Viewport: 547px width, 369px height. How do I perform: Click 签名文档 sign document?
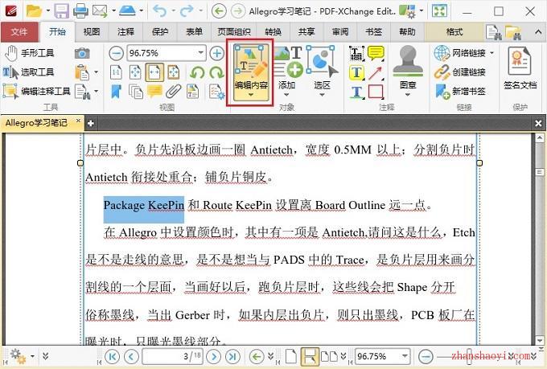pyautogui.click(x=520, y=68)
